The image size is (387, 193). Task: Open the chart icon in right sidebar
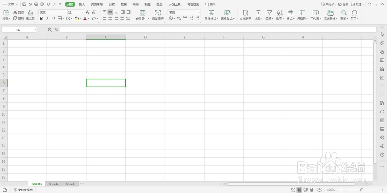(382, 77)
